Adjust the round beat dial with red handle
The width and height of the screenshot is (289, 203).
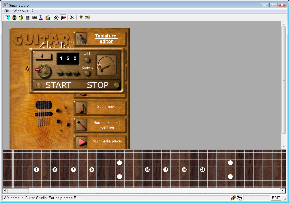point(44,71)
